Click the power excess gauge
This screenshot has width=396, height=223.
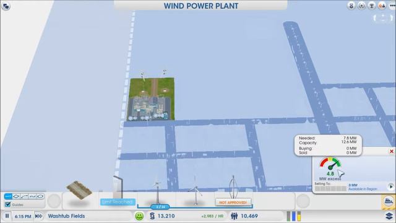[x=330, y=164]
